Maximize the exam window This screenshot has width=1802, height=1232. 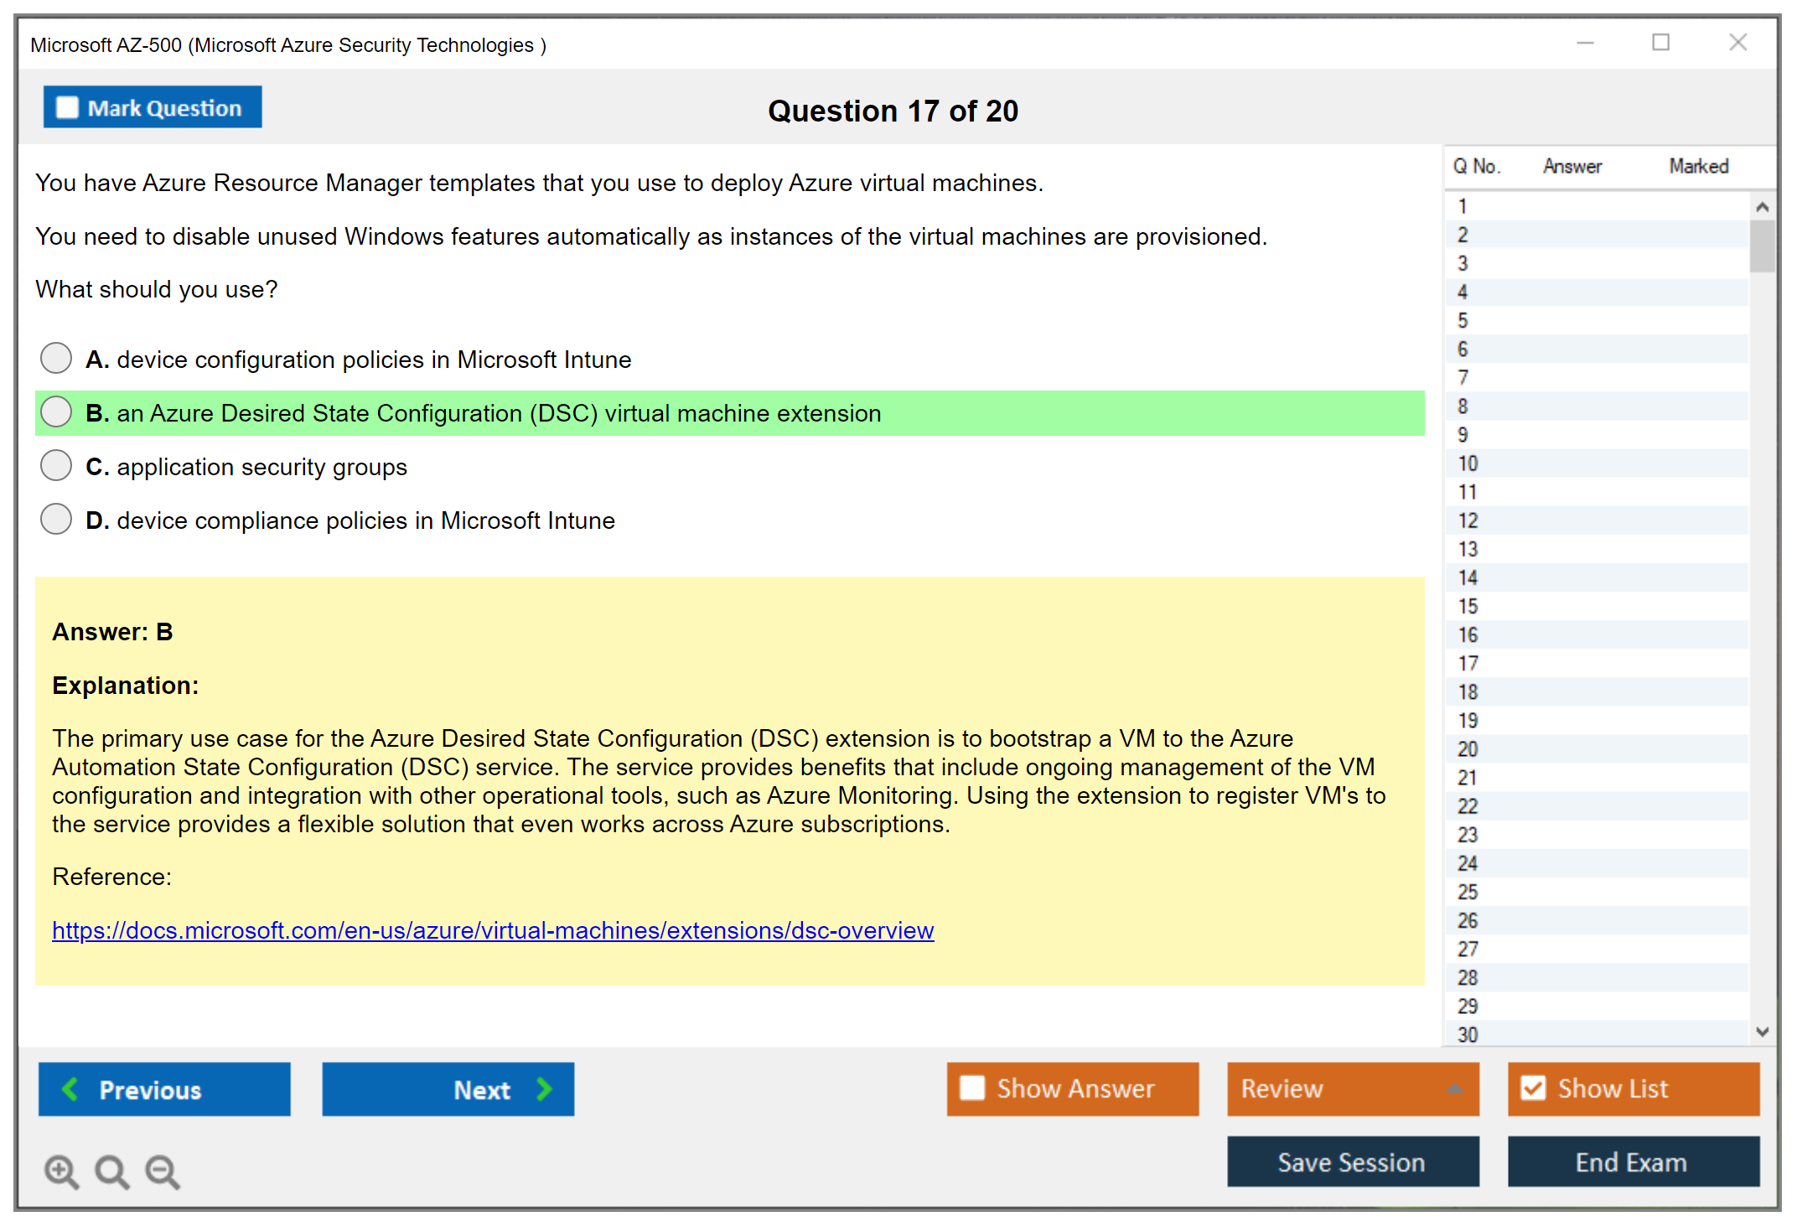pos(1660,43)
